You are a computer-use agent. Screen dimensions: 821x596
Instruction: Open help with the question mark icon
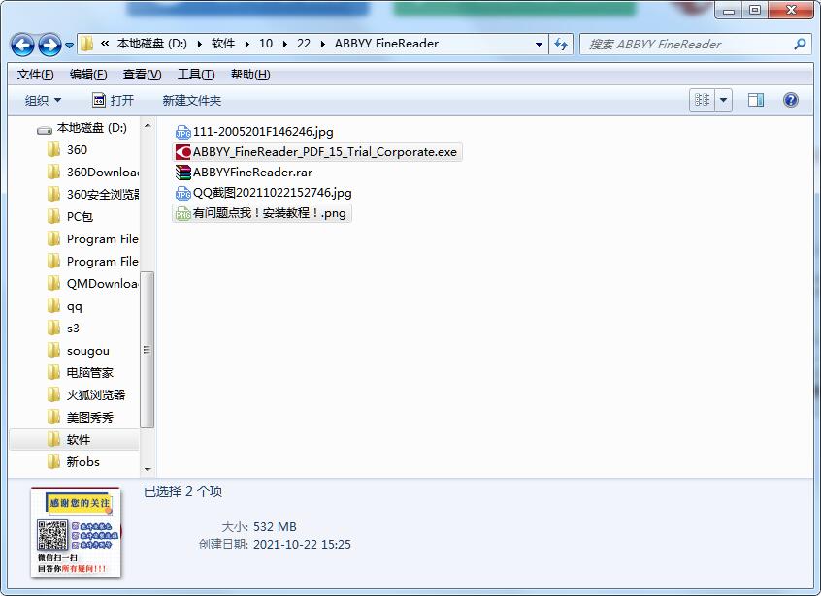point(791,99)
